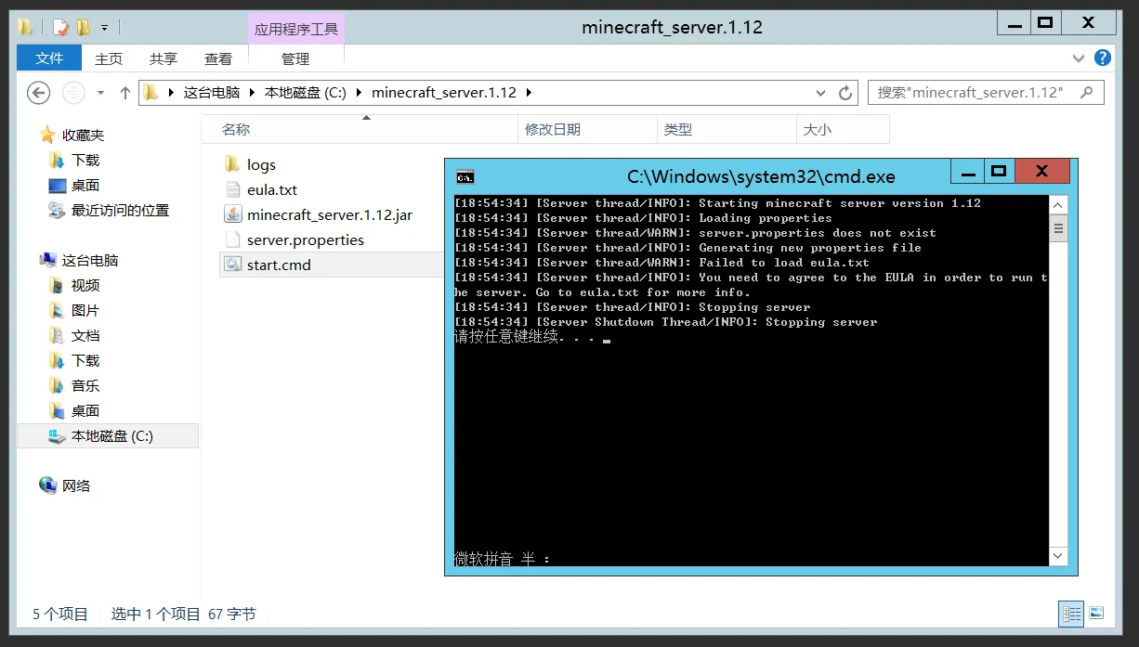Screen dimensions: 1139x647
Task: Minimize the cmd.exe window
Action: click(x=967, y=171)
